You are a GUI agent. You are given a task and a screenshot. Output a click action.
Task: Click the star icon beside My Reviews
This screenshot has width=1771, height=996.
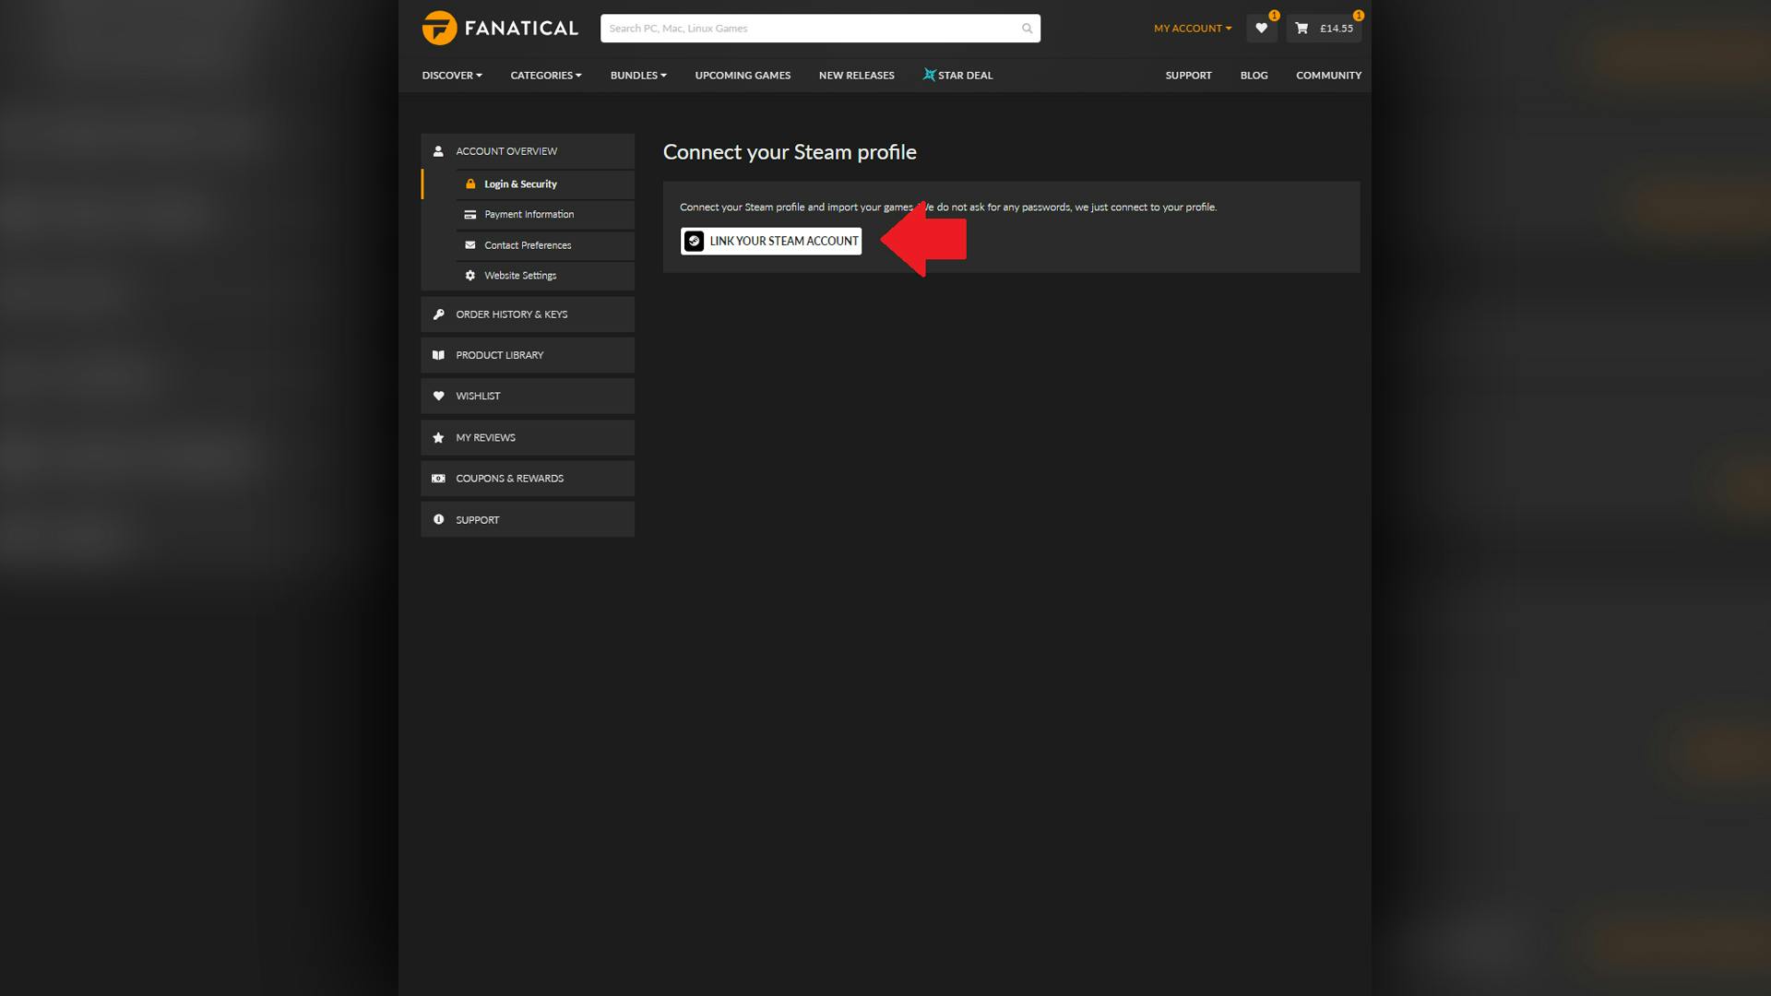(x=438, y=437)
